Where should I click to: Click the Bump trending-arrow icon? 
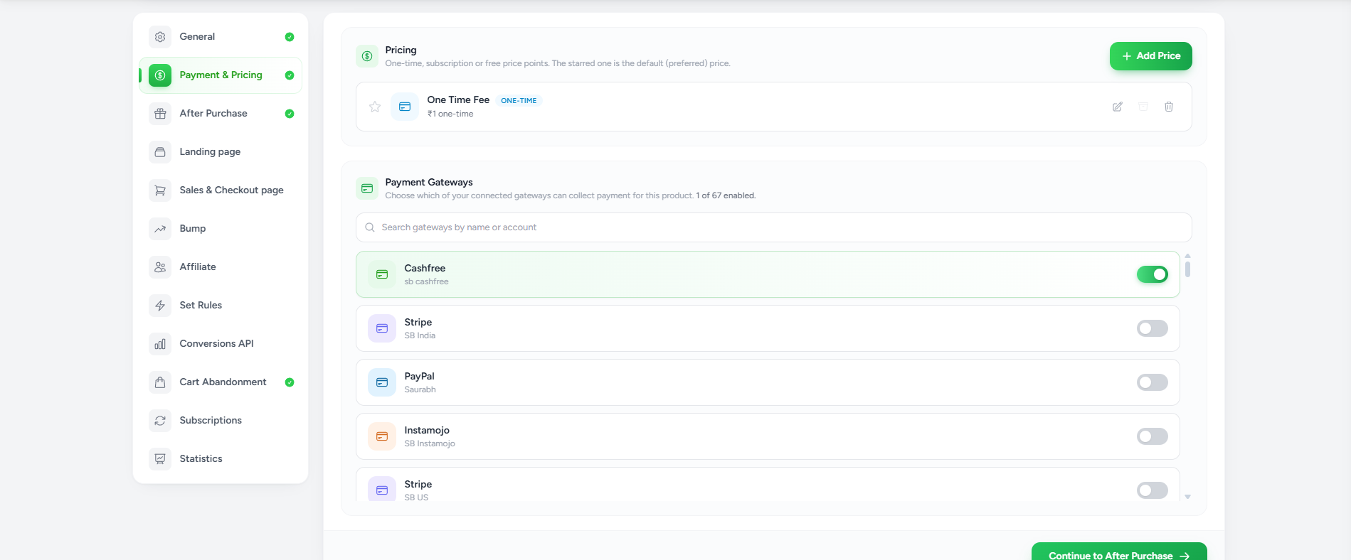[x=160, y=229]
